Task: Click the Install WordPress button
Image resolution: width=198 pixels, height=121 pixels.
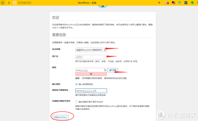Action: pyautogui.click(x=60, y=117)
